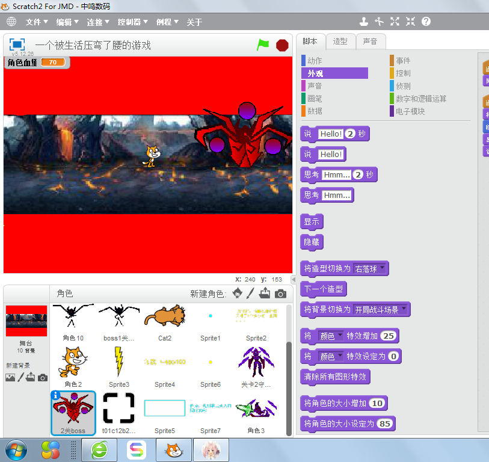Screen dimensions: 489x462
Task: Choose new sprite from library
Action: (238, 293)
